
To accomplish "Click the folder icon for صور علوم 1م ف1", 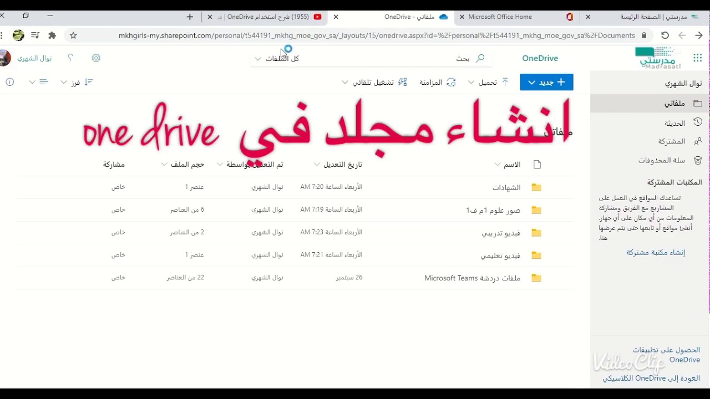I will tap(536, 210).
